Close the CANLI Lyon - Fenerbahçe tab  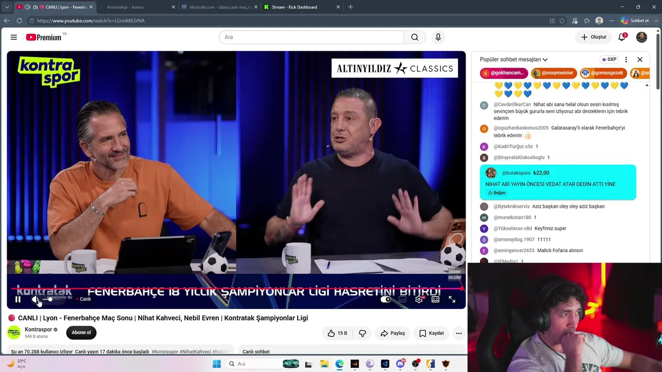[x=91, y=7]
